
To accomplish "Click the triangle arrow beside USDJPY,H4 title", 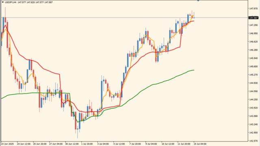I will [x=3, y=2].
